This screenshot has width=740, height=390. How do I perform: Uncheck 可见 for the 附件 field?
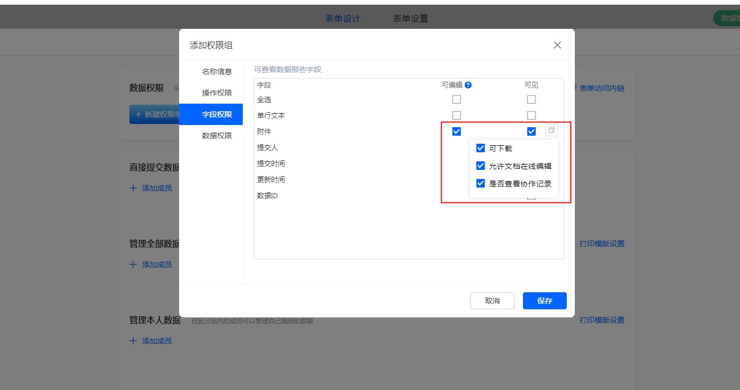531,131
